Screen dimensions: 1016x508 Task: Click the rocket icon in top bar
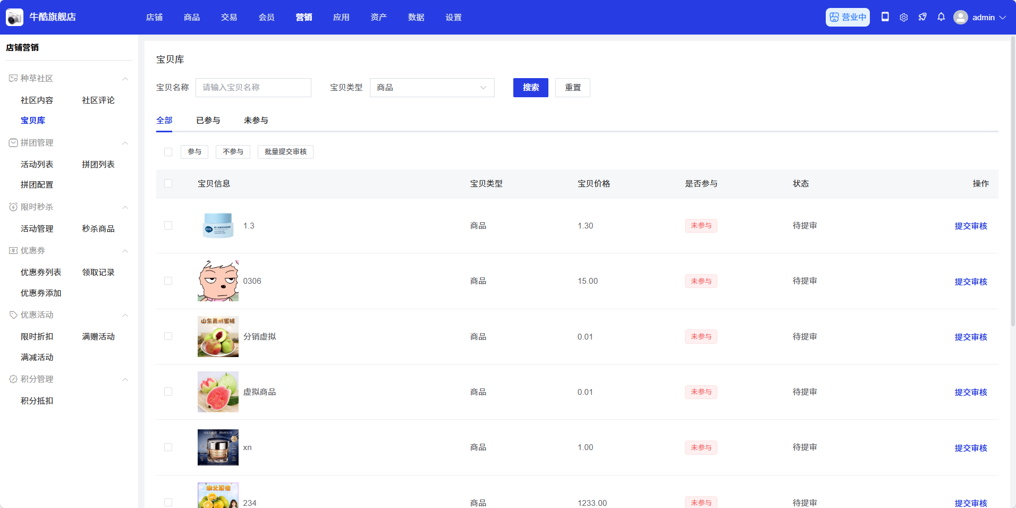[922, 17]
